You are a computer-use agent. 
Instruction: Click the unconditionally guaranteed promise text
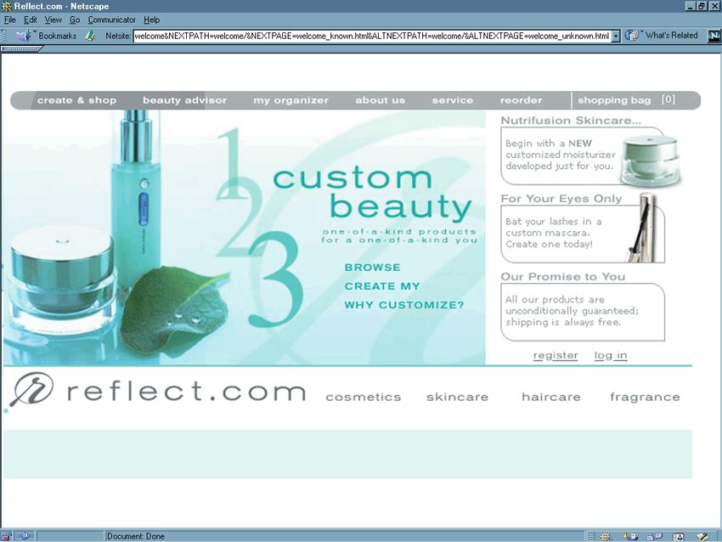572,311
